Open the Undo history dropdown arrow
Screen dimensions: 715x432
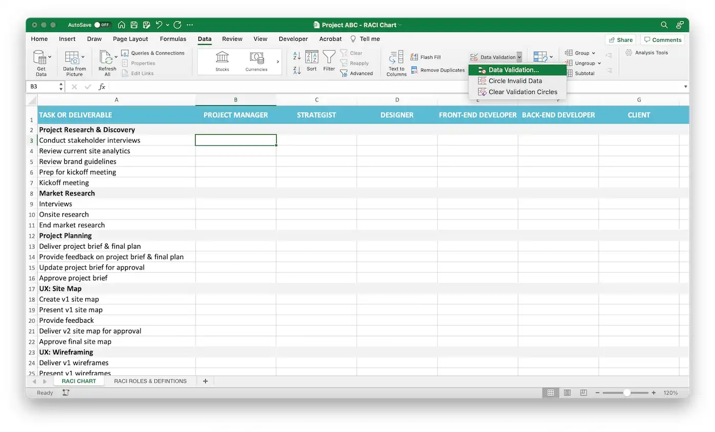point(168,25)
